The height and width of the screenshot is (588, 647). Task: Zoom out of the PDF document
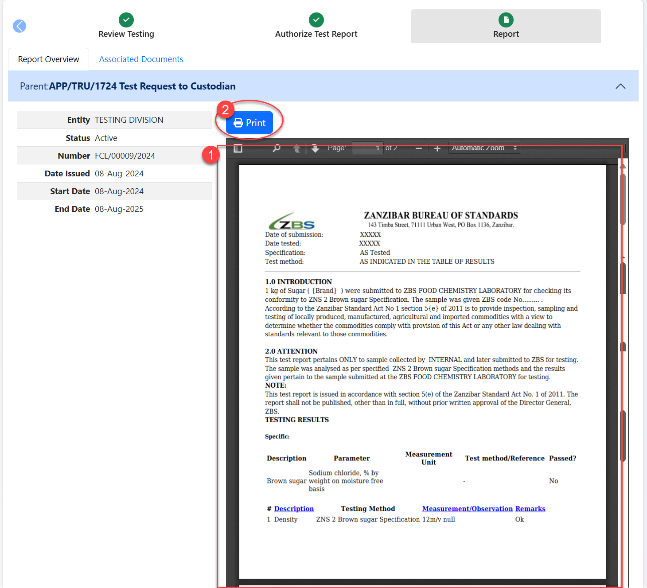[418, 148]
